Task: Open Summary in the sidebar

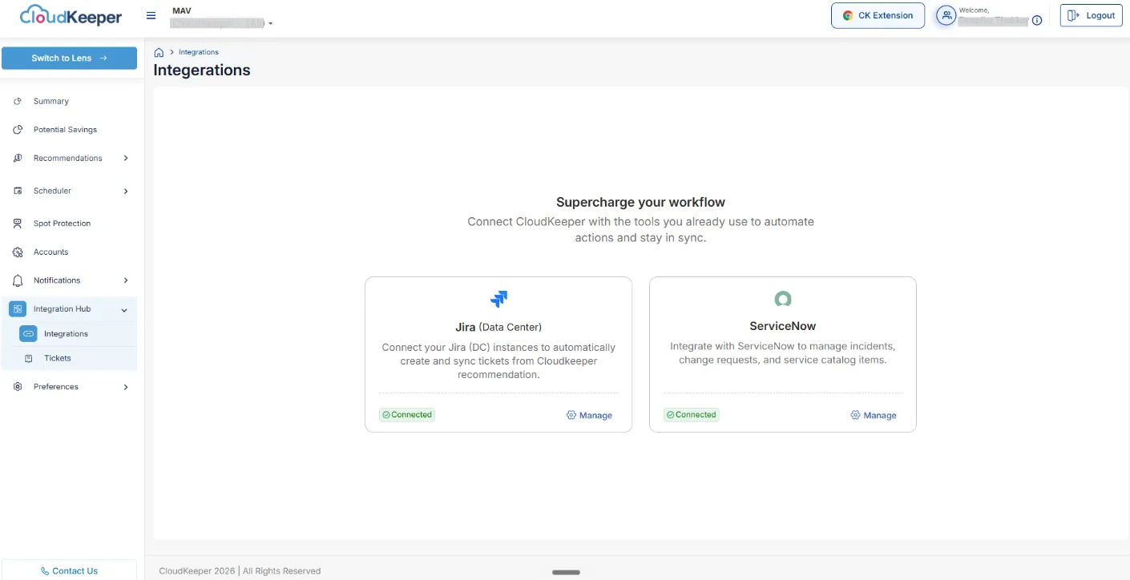Action: [51, 101]
